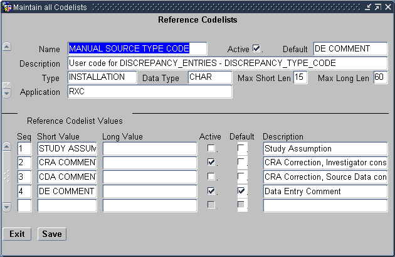This screenshot has height=257, width=395.
Task: Set CDA COMMENT row as Default
Action: [241, 177]
